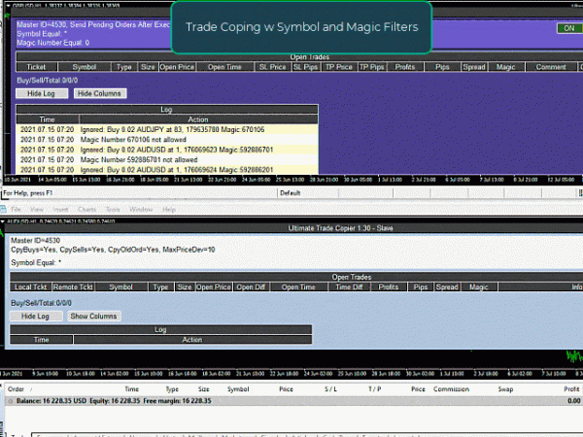Click the AUDUSD chart window icon
Image resolution: width=583 pixels, height=437 pixels.
5,221
